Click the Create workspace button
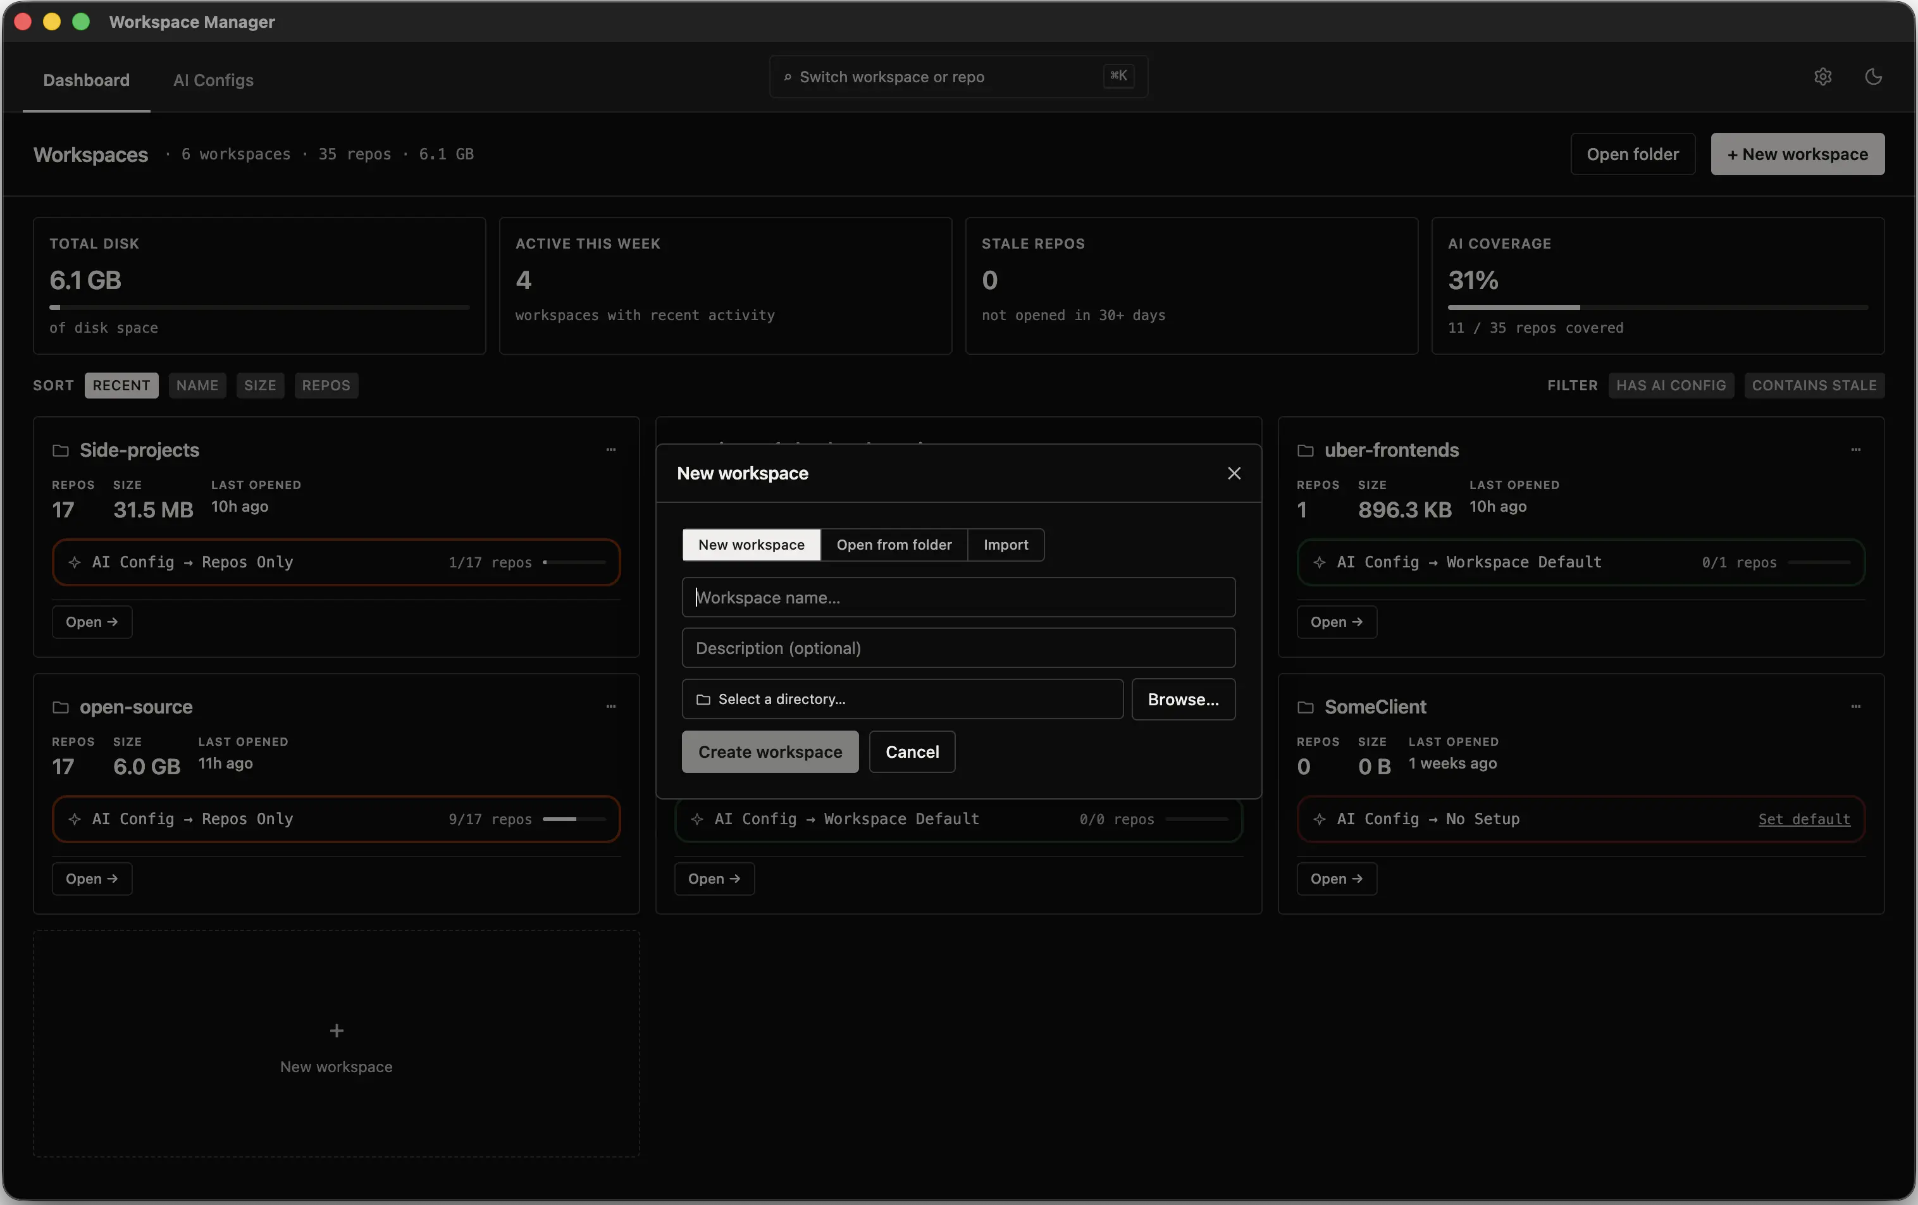The height and width of the screenshot is (1205, 1918). [x=770, y=752]
